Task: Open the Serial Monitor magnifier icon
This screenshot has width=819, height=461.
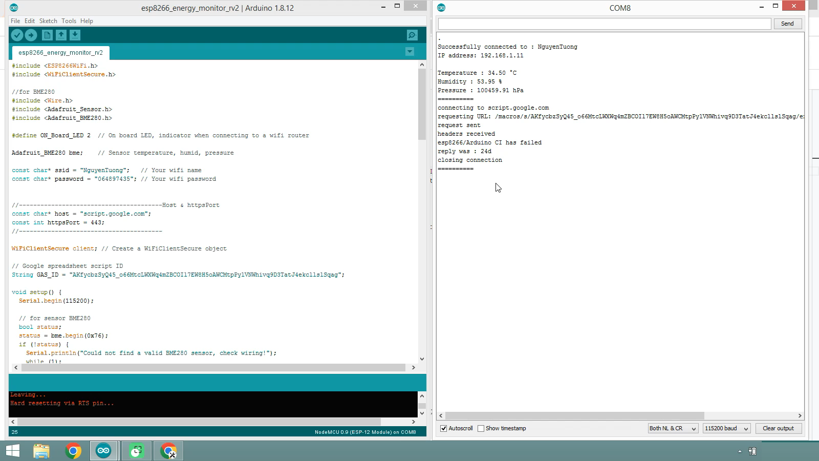Action: tap(412, 35)
